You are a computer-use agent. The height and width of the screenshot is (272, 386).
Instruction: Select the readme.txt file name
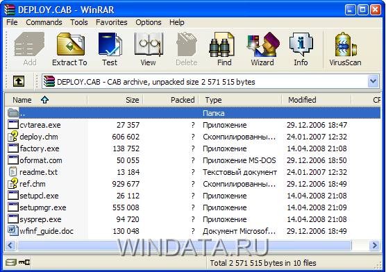pos(38,172)
